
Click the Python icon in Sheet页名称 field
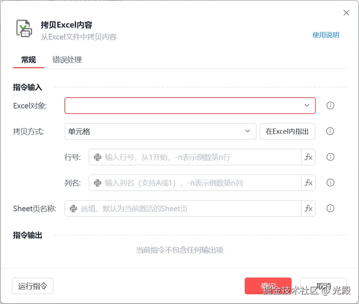pos(73,209)
